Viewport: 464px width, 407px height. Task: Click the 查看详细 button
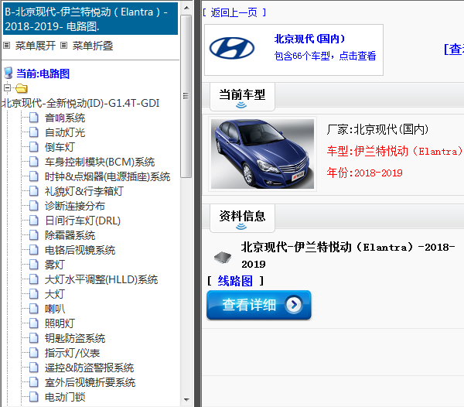point(258,305)
